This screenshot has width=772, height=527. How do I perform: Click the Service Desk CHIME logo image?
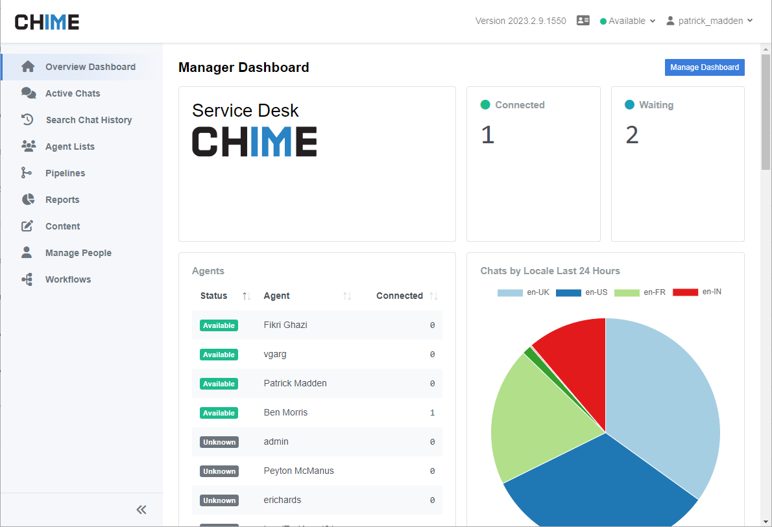254,142
